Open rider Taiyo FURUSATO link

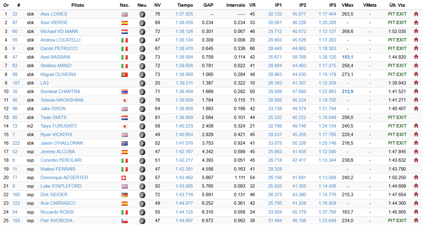(59, 126)
